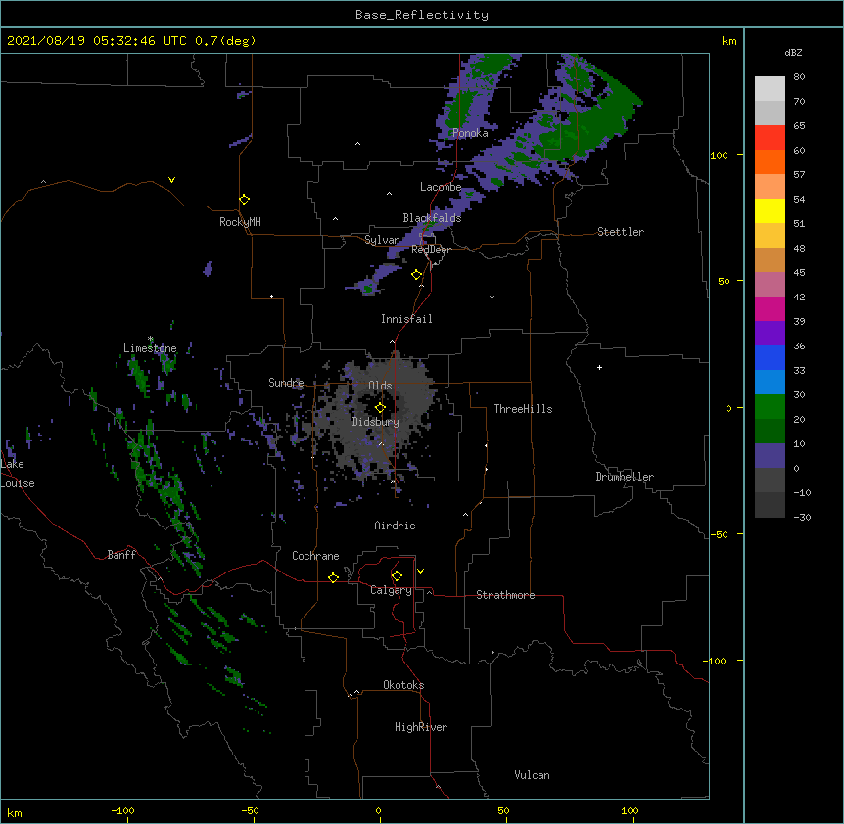Image resolution: width=844 pixels, height=824 pixels.
Task: Select the slate purple 10-0 legend swatch
Action: click(x=770, y=456)
